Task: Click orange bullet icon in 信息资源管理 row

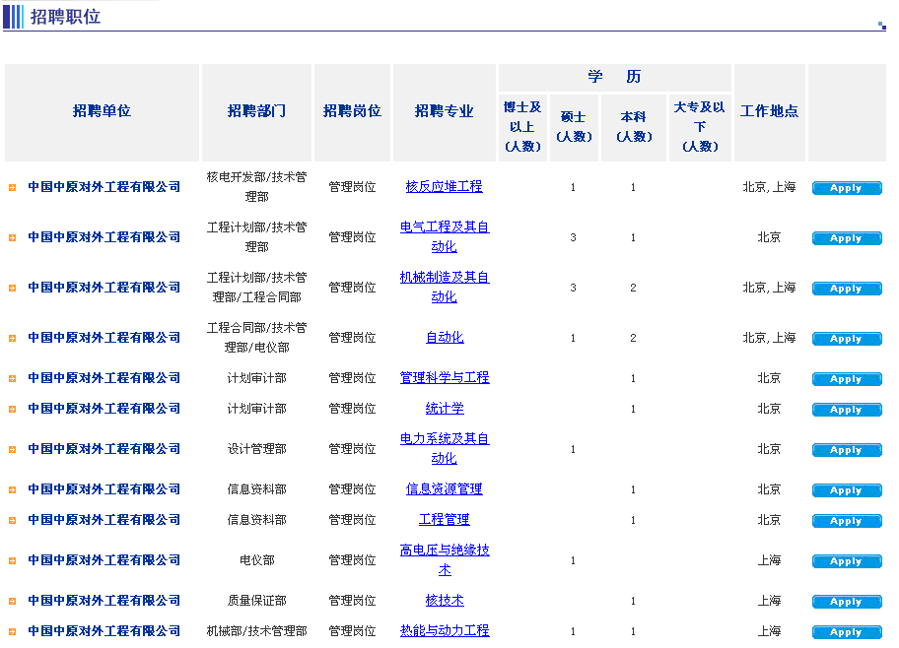Action: (x=13, y=489)
